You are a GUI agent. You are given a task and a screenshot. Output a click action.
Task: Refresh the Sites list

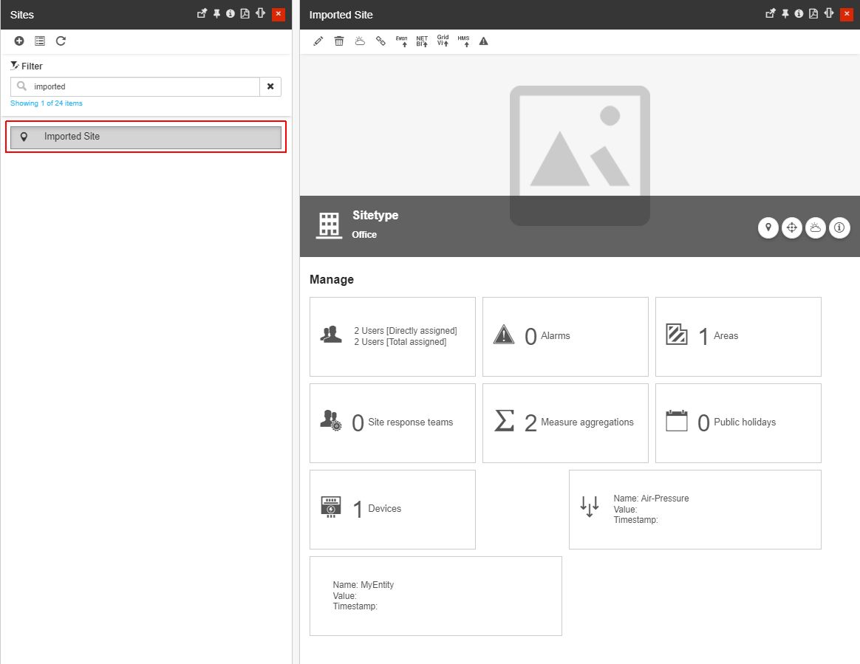coord(61,41)
